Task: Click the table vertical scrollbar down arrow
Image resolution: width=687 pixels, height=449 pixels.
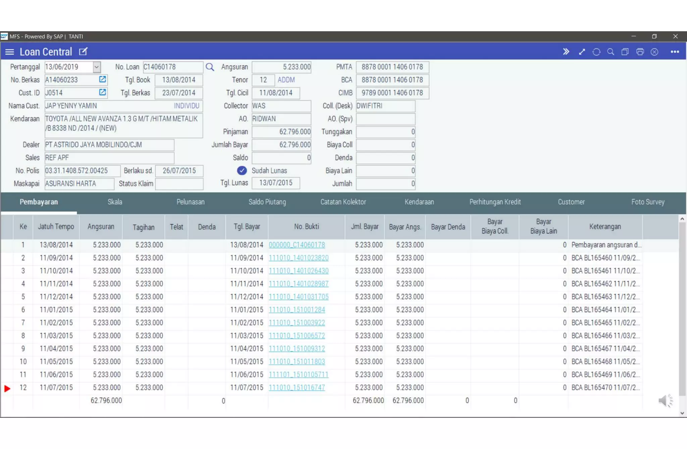Action: 682,413
